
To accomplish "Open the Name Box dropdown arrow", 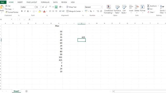I will tap(11, 19).
